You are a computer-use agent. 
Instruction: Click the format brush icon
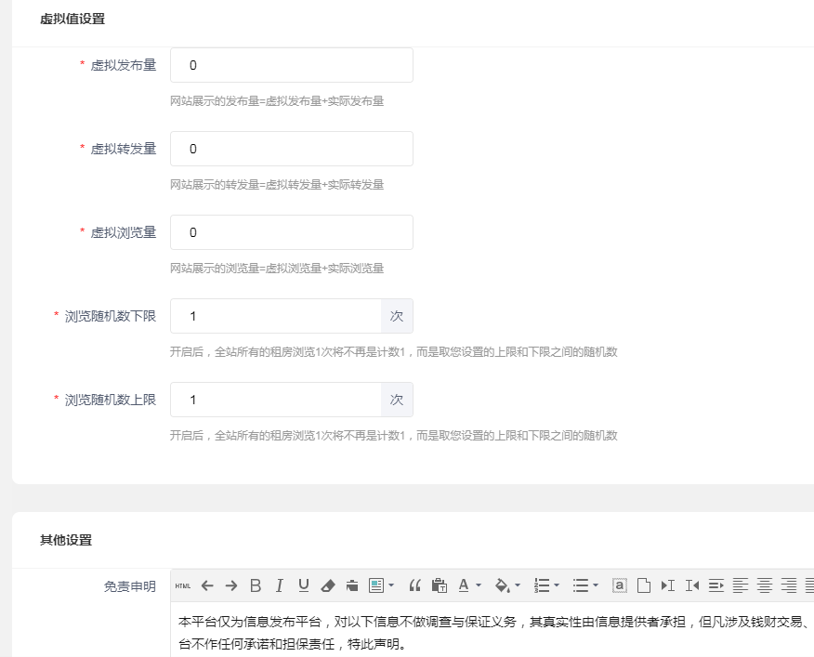pos(352,585)
